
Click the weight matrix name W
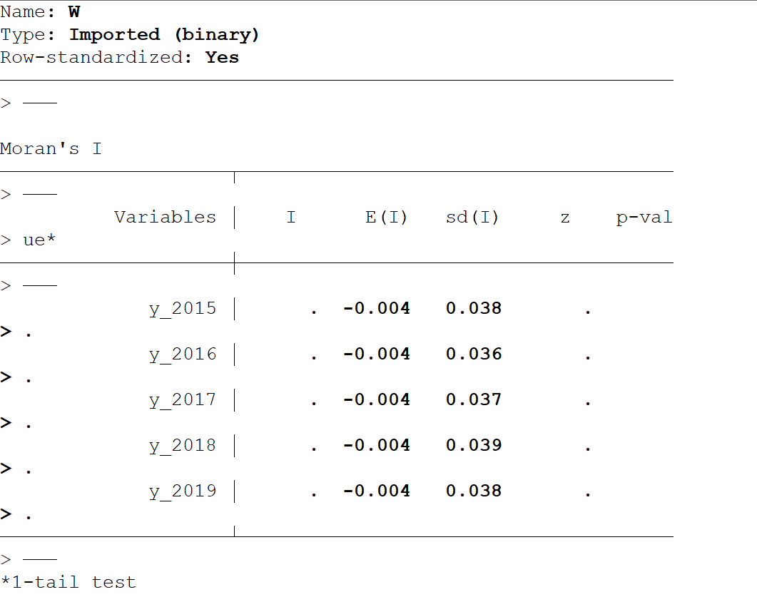click(x=74, y=12)
